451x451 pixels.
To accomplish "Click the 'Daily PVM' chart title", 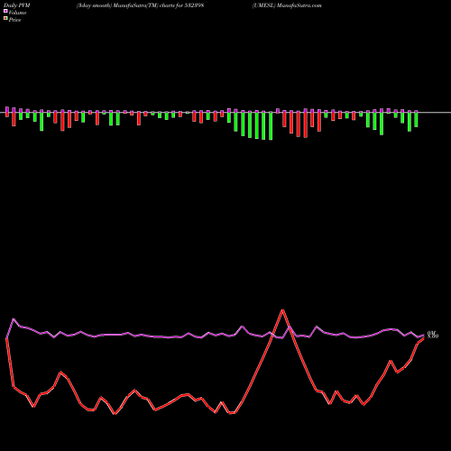I will pyautogui.click(x=17, y=5).
